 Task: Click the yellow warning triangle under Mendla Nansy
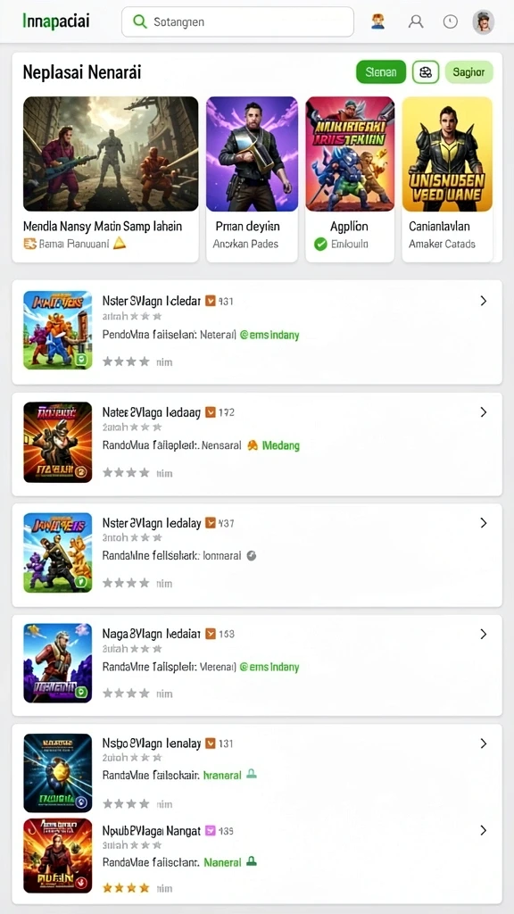pyautogui.click(x=120, y=244)
